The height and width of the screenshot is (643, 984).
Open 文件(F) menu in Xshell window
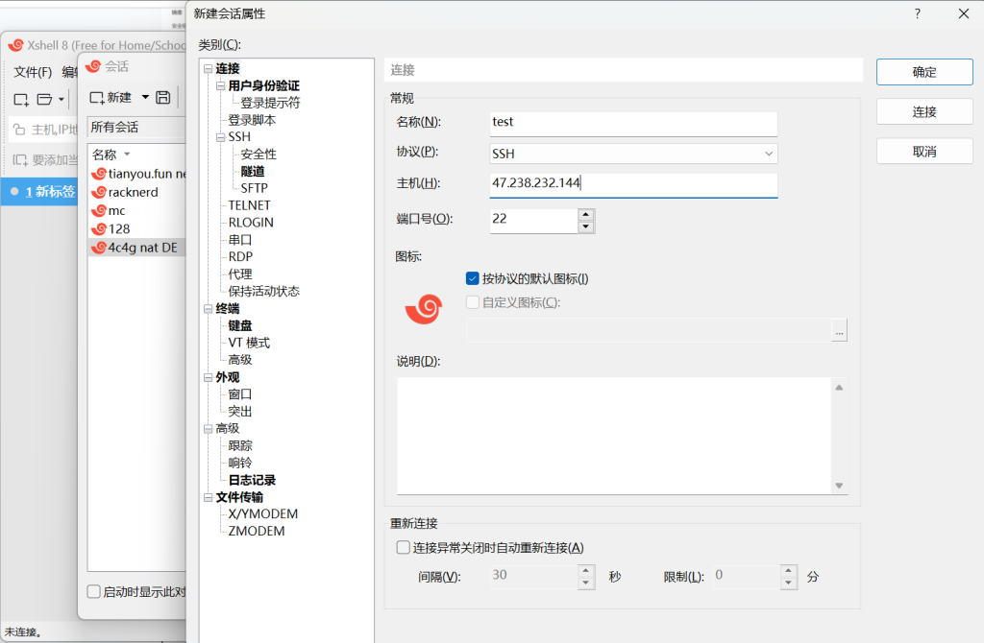[x=33, y=72]
